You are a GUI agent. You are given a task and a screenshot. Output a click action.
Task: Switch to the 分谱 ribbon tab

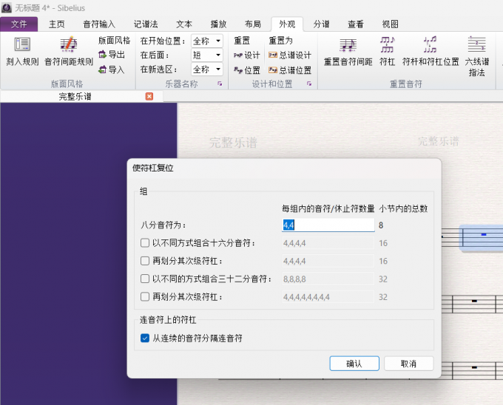[x=322, y=24]
